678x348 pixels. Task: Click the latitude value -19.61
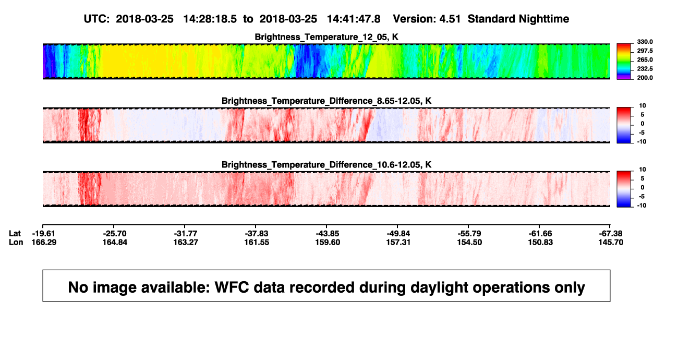pos(43,233)
